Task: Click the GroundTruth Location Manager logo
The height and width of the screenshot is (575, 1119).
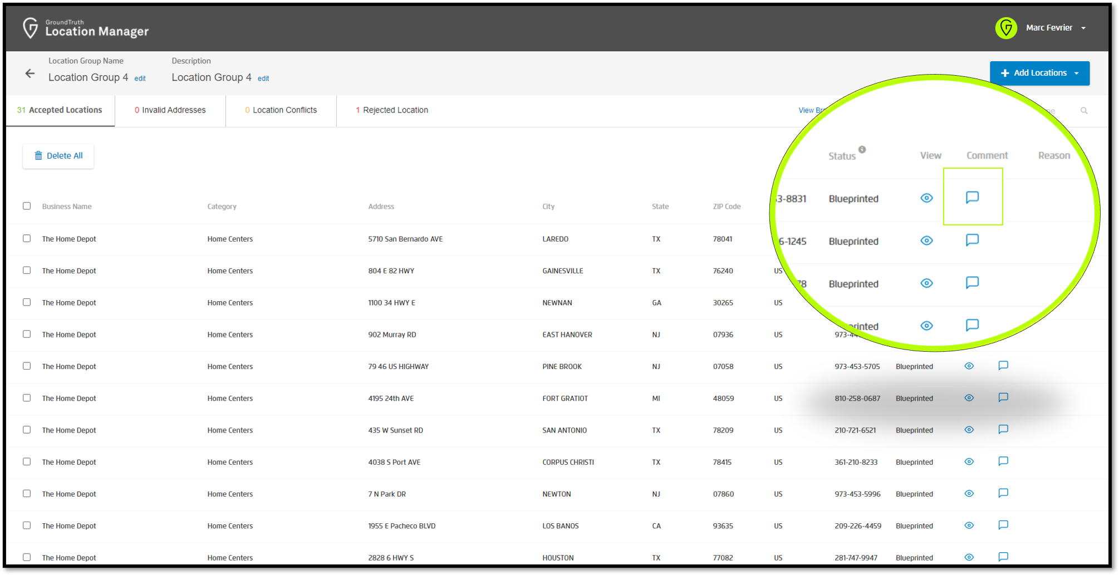Action: pyautogui.click(x=86, y=28)
